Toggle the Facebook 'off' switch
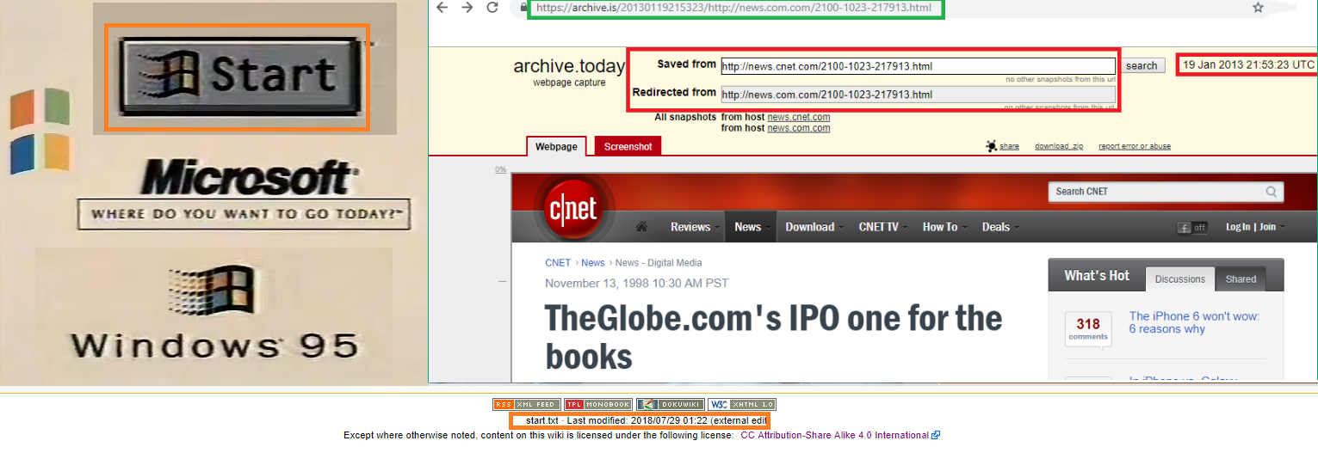Image resolution: width=1318 pixels, height=453 pixels. [x=1192, y=227]
